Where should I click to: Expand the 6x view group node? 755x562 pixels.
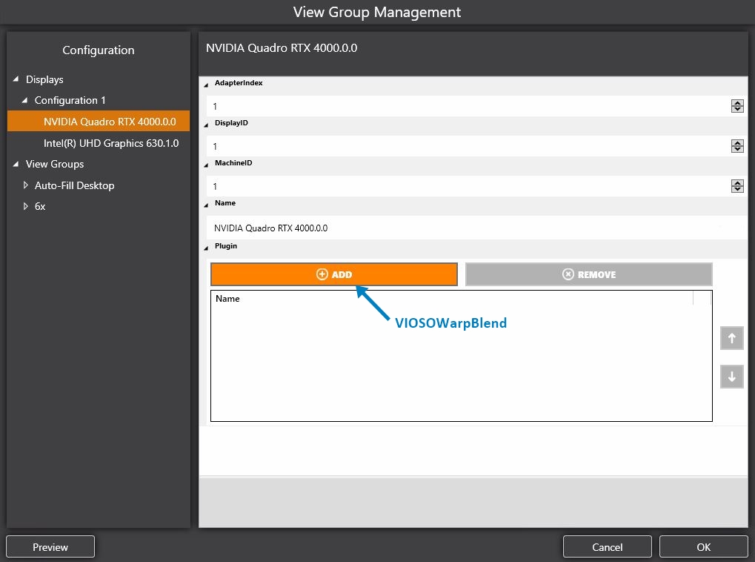point(25,206)
